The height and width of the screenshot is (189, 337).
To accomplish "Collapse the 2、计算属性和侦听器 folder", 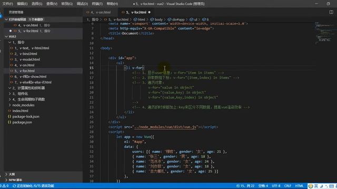I will click(43, 88).
